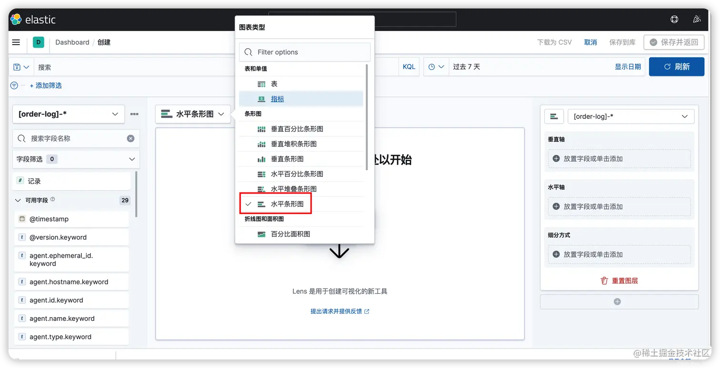Open the help icon in top bar
Screen dimensions: 720x368
tap(674, 19)
